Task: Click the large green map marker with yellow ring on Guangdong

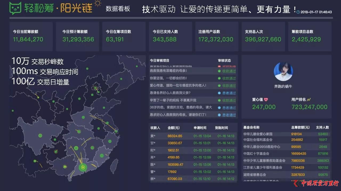Action: pos(83,167)
